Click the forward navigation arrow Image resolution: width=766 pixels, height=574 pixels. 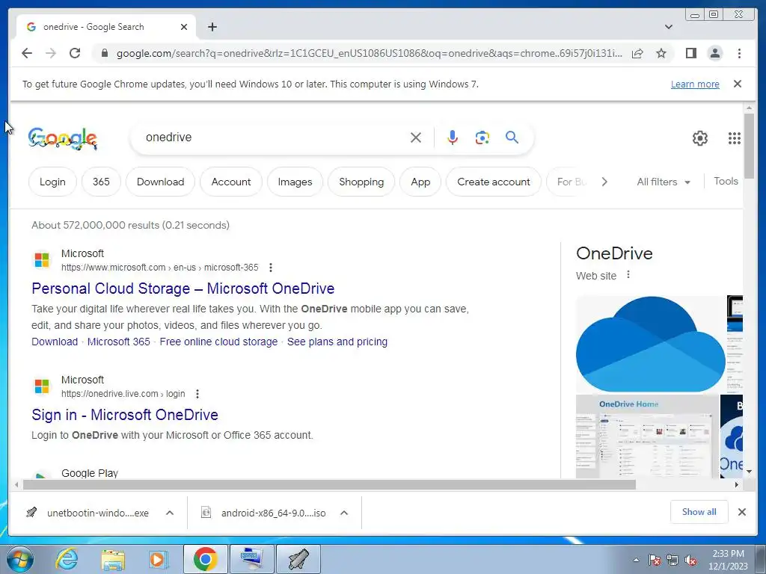51,53
